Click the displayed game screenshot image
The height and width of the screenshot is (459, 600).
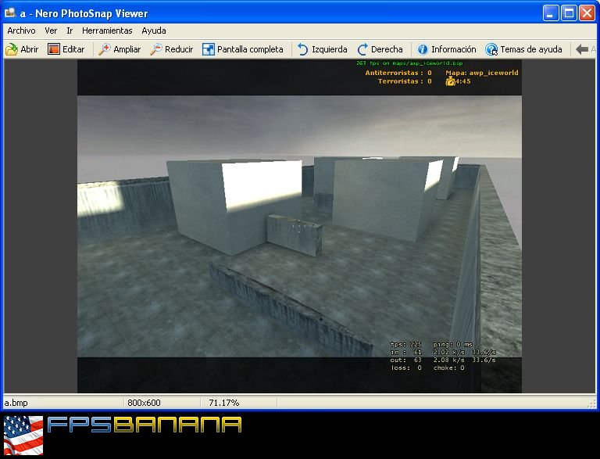click(x=299, y=226)
